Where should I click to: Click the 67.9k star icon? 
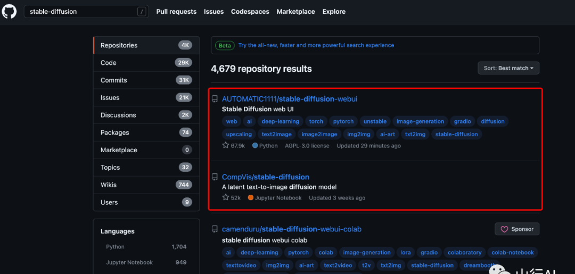pos(226,145)
